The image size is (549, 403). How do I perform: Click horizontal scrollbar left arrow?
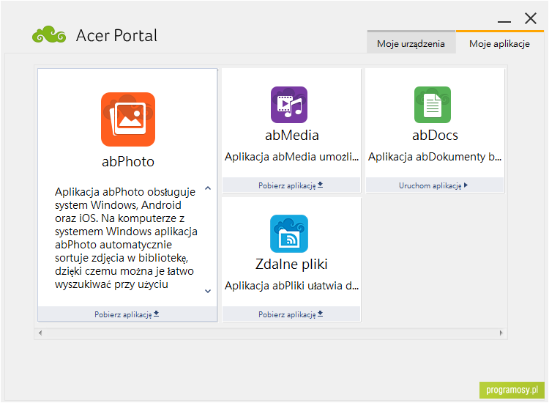(40, 333)
